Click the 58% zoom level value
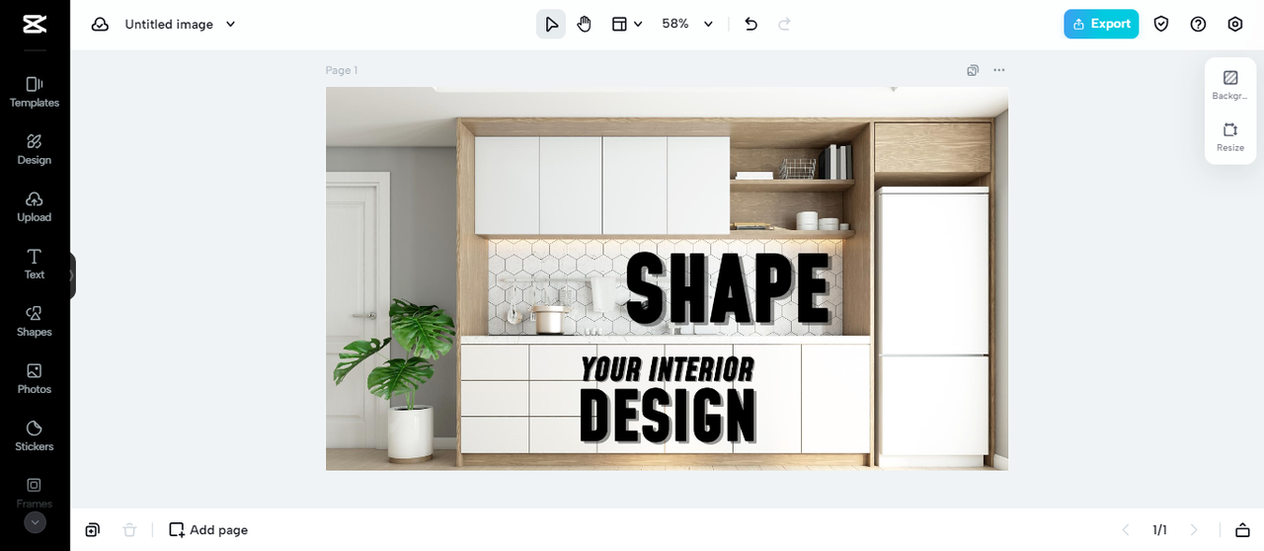The width and height of the screenshot is (1264, 551). 675,24
